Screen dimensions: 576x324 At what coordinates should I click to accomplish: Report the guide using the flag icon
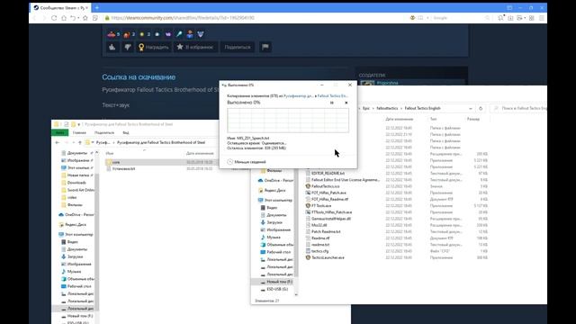[265, 47]
